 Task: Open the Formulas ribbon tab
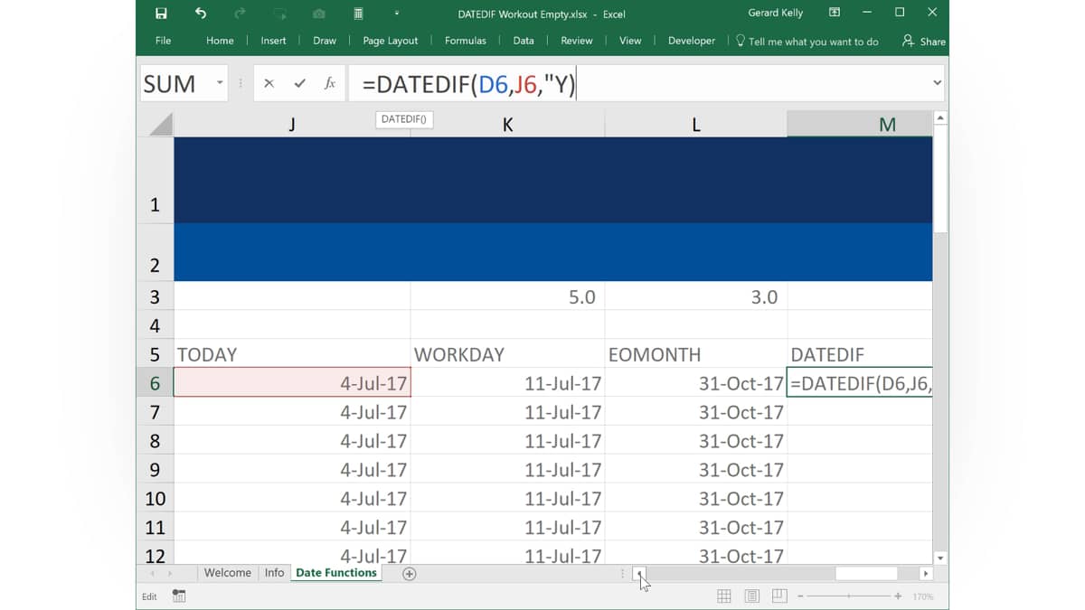click(x=466, y=41)
